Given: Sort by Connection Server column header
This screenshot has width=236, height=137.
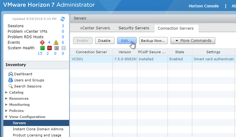Looking at the screenshot, I should tap(91, 52).
